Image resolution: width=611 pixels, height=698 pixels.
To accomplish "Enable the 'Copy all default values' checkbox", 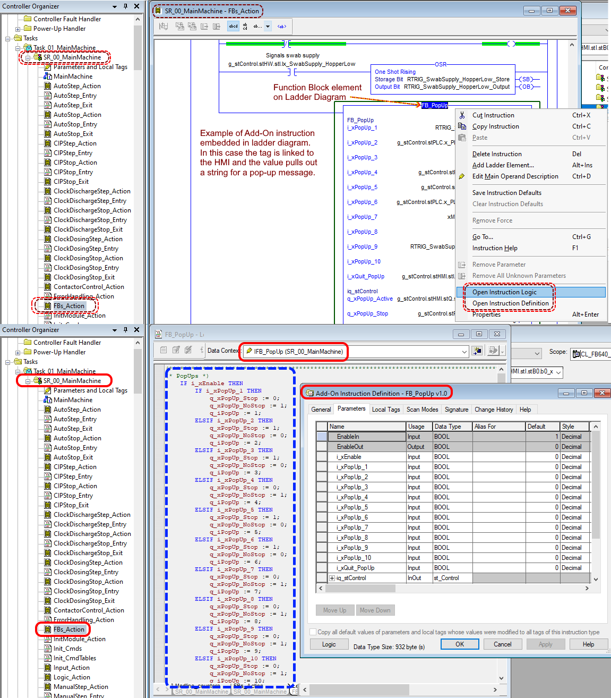I will tap(313, 632).
